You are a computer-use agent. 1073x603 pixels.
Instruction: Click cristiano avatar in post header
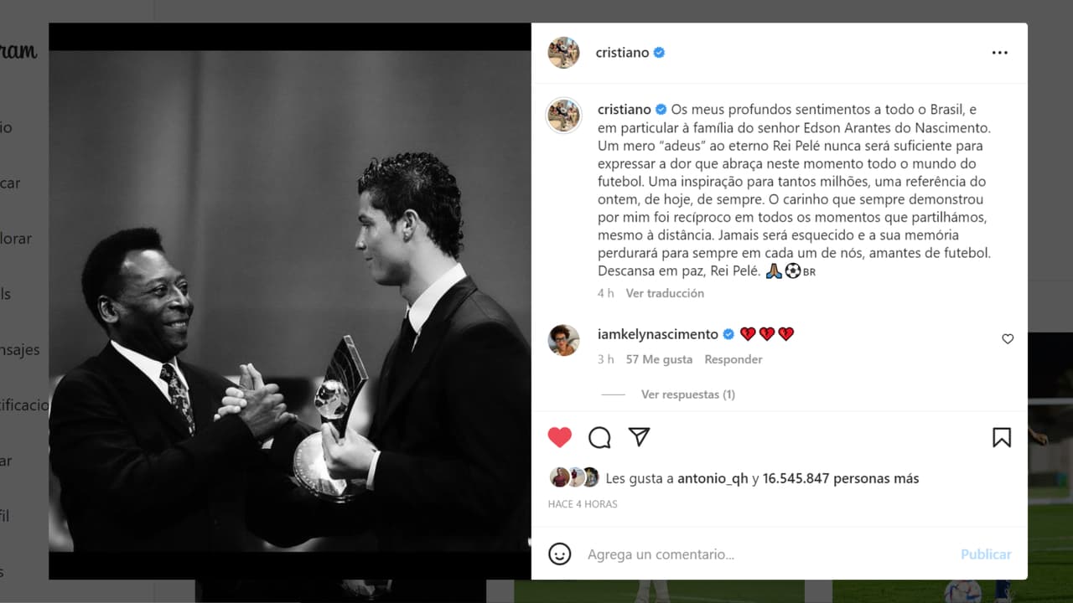[x=563, y=53]
